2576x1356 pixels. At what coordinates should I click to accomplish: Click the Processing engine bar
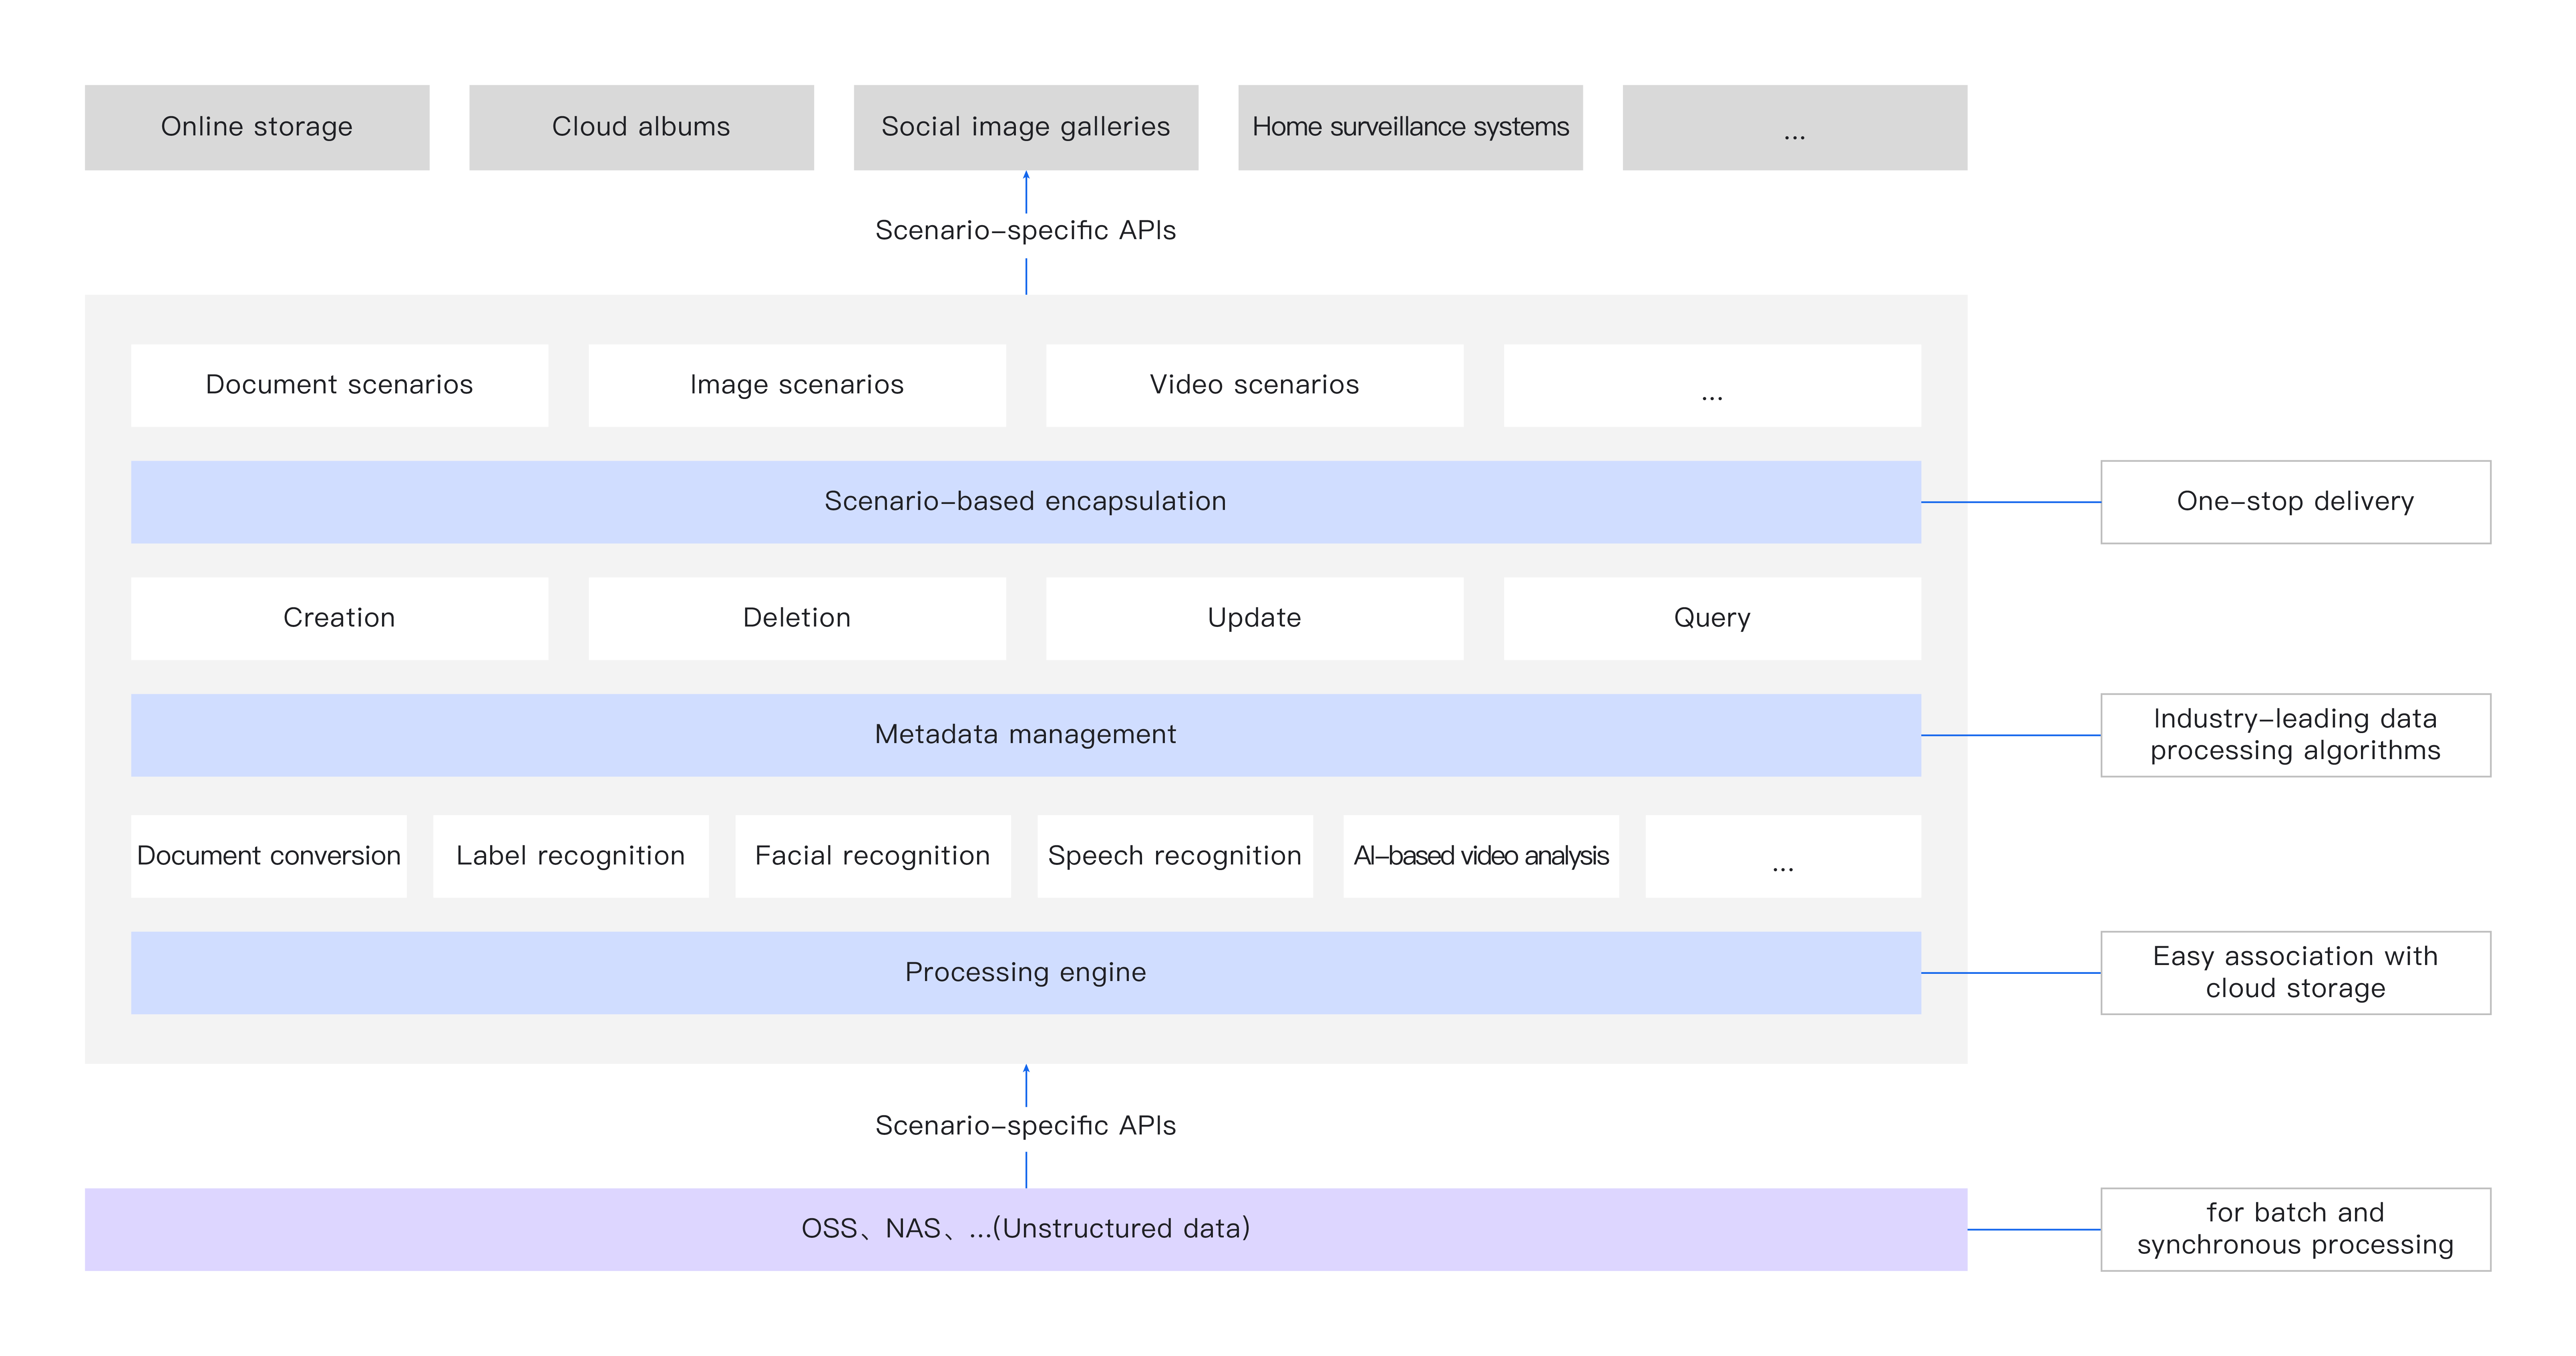tap(1025, 973)
